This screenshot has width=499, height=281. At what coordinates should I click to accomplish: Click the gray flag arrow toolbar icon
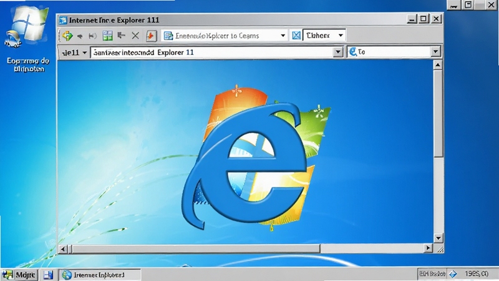tap(121, 36)
